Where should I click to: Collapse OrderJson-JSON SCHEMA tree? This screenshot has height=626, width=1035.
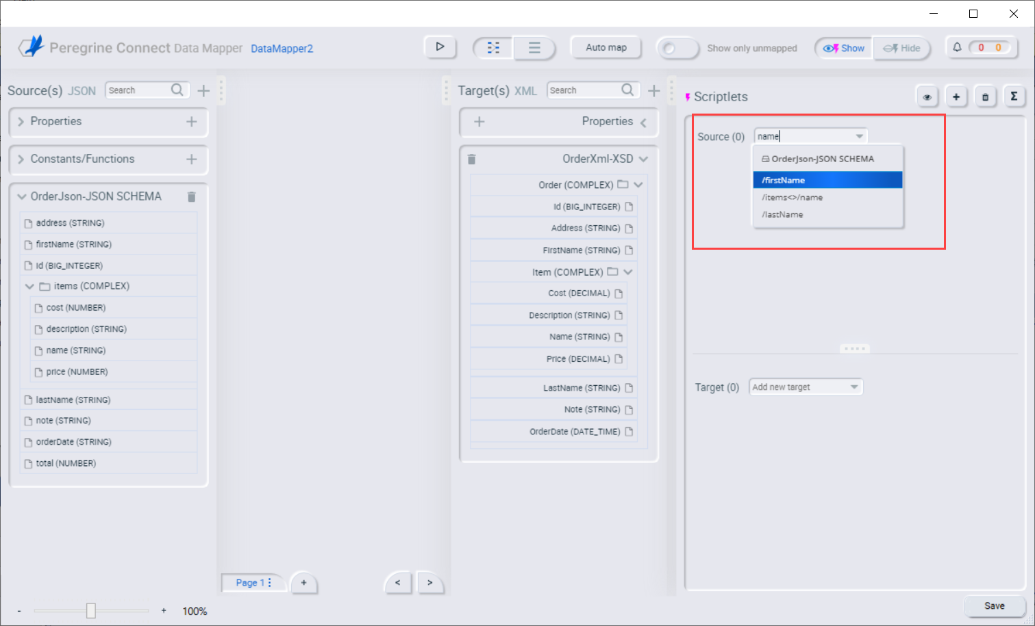(22, 196)
